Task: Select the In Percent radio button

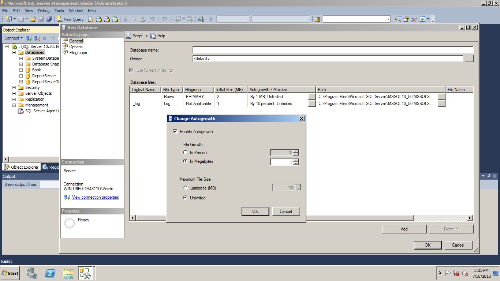Action: click(x=185, y=153)
